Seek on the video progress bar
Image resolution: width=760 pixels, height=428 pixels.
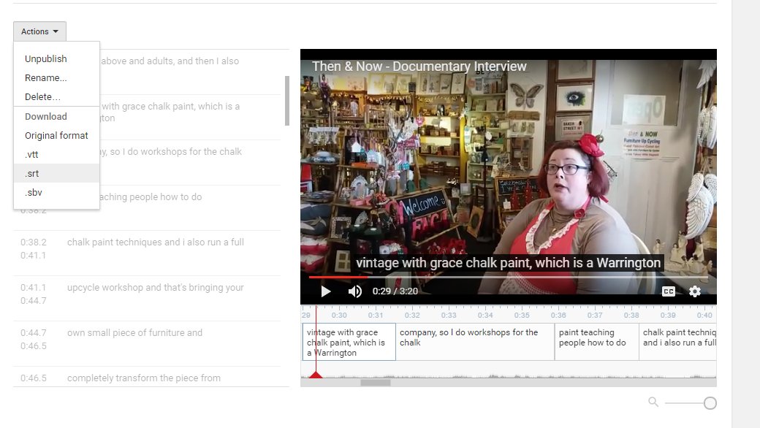pyautogui.click(x=509, y=277)
